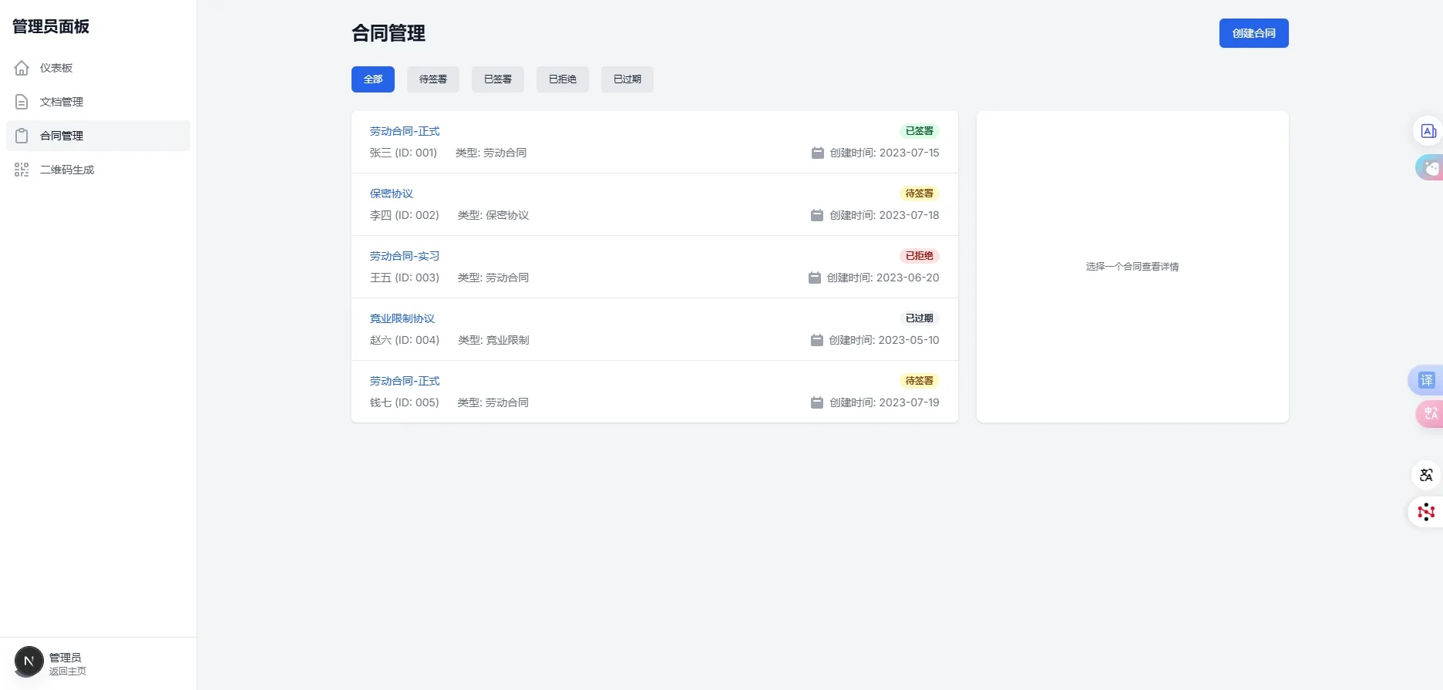Click 类型: 保密协议 text

coord(493,215)
